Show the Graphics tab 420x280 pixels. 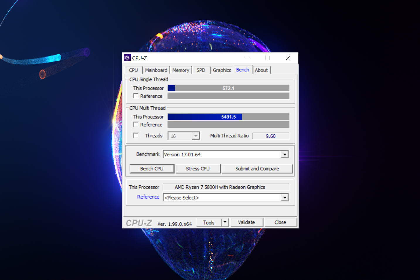[222, 70]
